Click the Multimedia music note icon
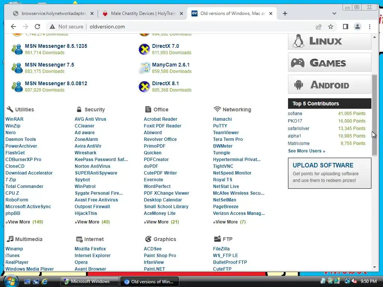The height and width of the screenshot is (287, 383). point(10,239)
